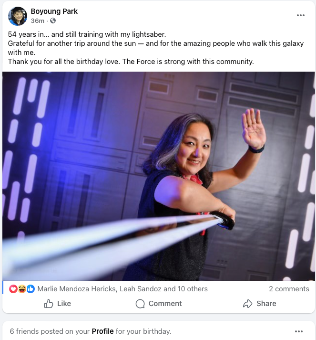Click the haha laughing reaction icon

point(22,289)
